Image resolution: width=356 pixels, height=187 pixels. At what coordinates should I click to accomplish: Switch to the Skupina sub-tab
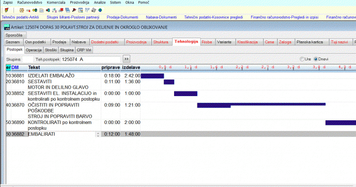(67, 50)
